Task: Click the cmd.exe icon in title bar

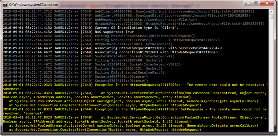Action: 5,5
